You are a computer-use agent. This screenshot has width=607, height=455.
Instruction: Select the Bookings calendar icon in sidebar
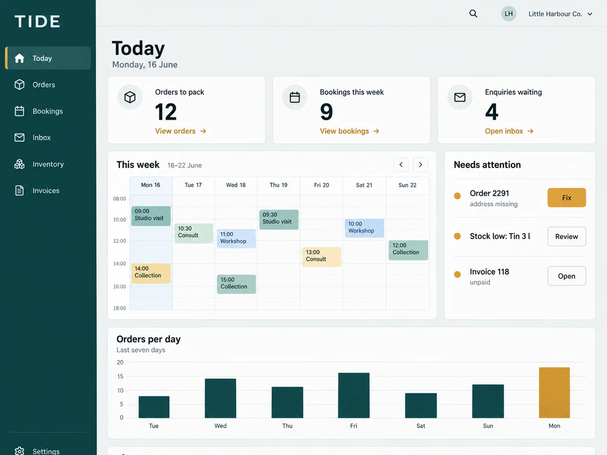[19, 111]
